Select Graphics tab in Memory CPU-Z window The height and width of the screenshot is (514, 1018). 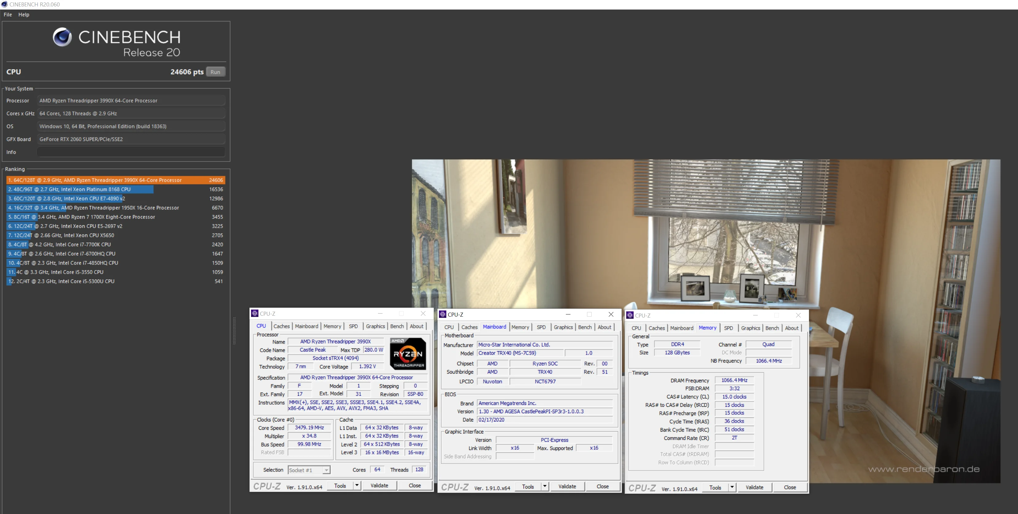(x=750, y=328)
